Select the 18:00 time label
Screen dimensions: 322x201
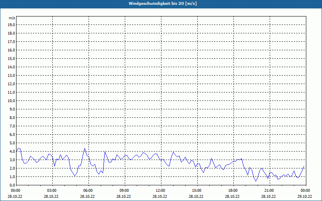click(232, 191)
